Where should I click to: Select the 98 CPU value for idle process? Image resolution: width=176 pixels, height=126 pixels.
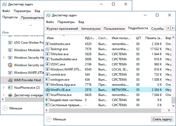(138, 100)
